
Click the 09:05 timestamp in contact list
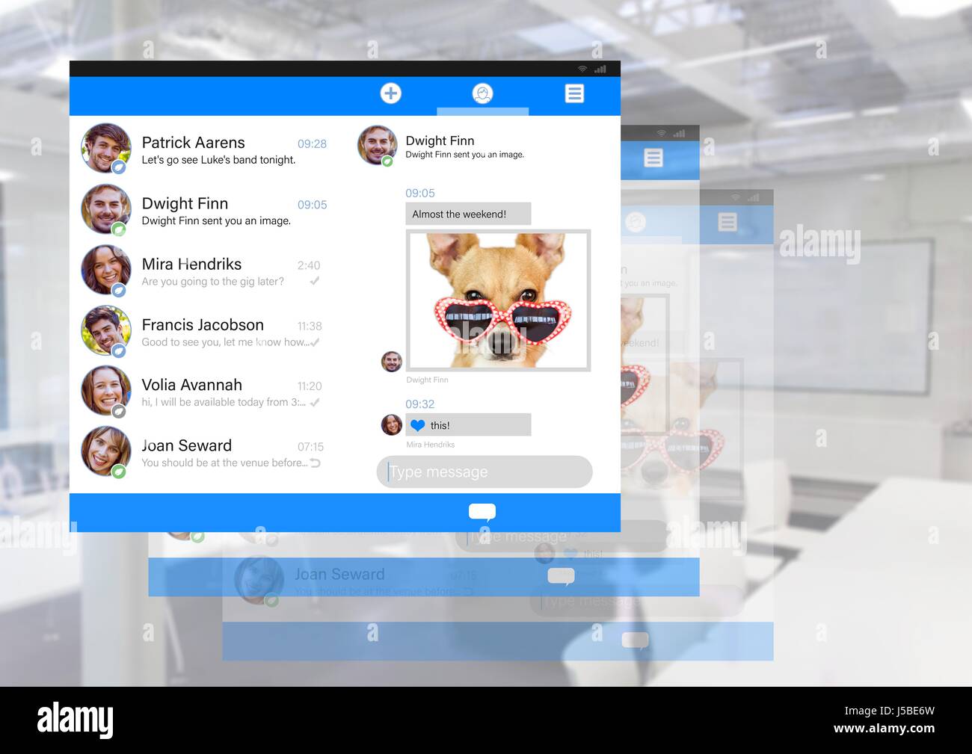click(312, 205)
